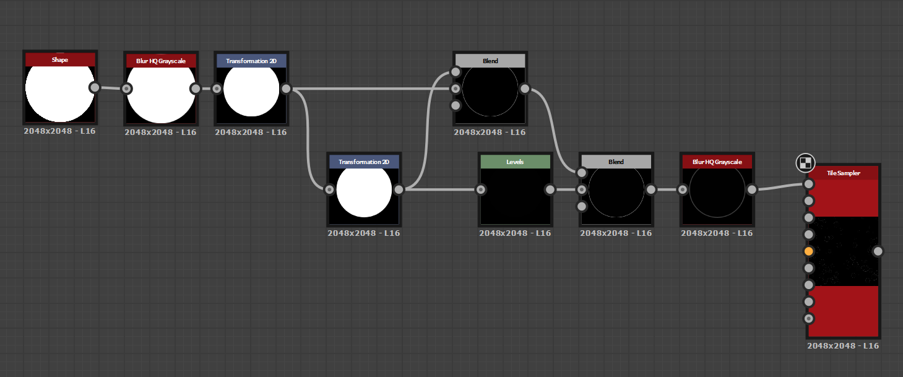Click the Levels node input connector

pyautogui.click(x=480, y=189)
